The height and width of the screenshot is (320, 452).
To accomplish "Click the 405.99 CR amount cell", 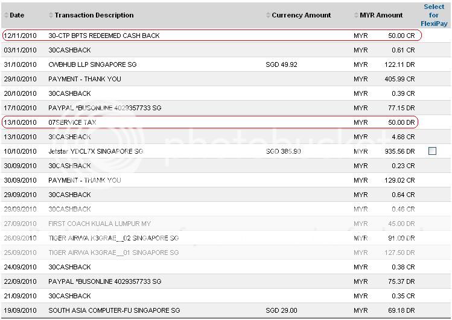I will click(x=401, y=79).
